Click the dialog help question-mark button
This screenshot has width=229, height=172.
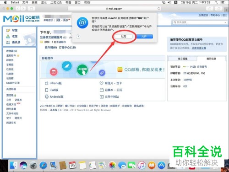click(78, 37)
